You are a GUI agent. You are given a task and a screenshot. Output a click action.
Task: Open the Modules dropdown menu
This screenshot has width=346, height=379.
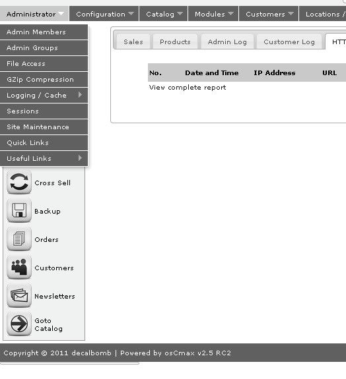213,14
